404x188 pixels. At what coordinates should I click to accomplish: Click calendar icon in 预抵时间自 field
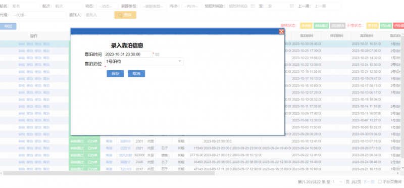[x=252, y=6]
